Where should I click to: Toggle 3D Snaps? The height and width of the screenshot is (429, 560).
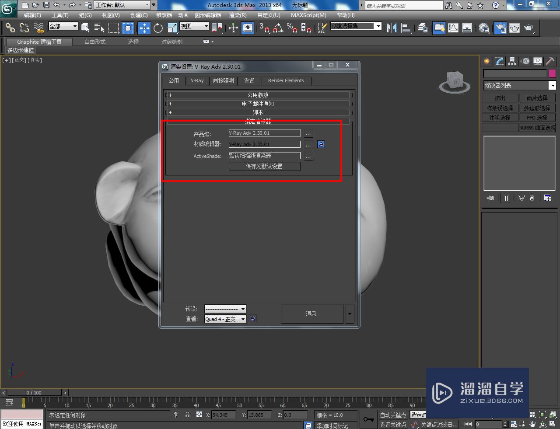(264, 28)
